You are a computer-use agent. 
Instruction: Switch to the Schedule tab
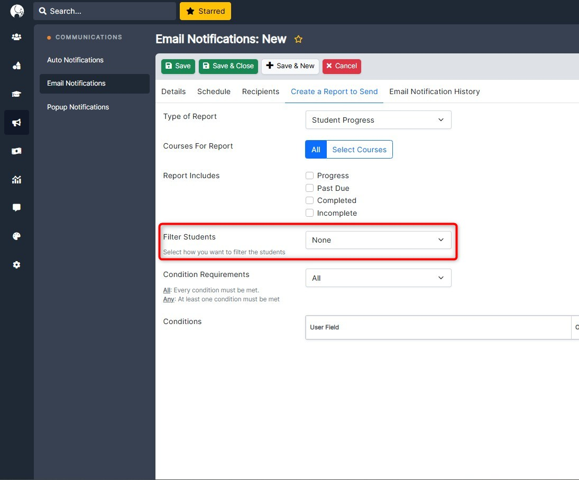tap(214, 91)
